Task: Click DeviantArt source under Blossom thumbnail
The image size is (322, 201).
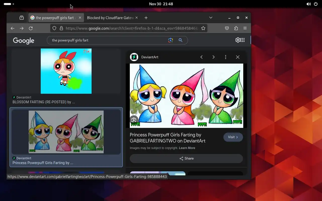Action: pyautogui.click(x=22, y=97)
